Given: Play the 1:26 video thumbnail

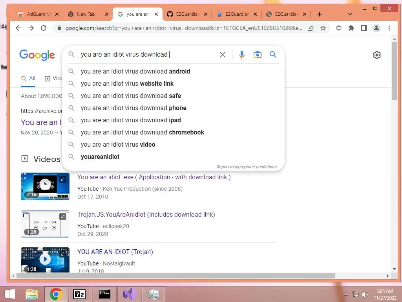Looking at the screenshot, I should tap(45, 224).
